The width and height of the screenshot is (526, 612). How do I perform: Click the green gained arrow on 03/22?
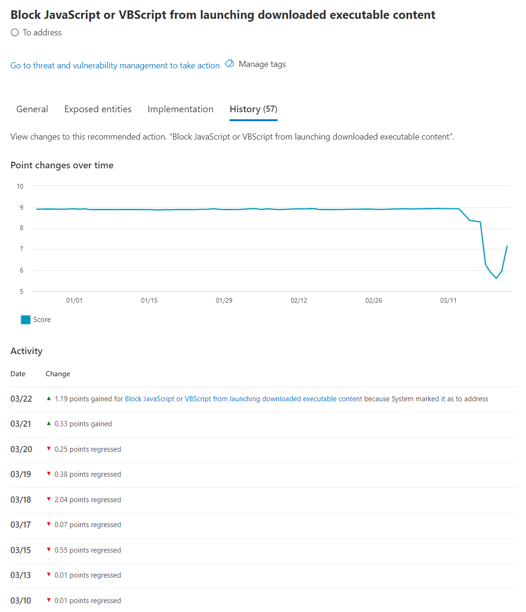[49, 398]
